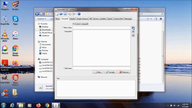The width and height of the screenshot is (192, 108).
Task: Click Explorer search magnifier icon
Action: pos(162,14)
